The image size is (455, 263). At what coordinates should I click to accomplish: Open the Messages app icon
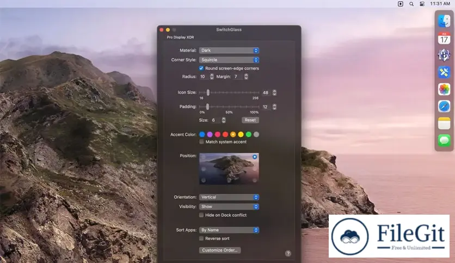444,141
